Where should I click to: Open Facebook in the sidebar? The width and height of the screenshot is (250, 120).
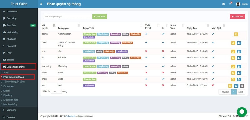(19, 46)
